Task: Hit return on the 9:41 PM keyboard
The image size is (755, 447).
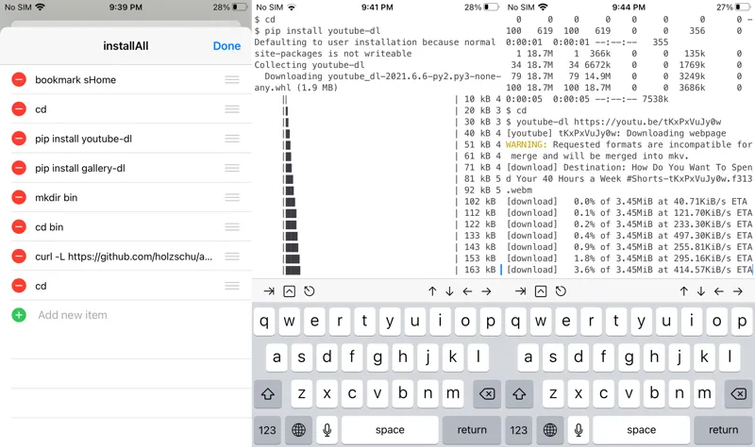Action: [472, 430]
